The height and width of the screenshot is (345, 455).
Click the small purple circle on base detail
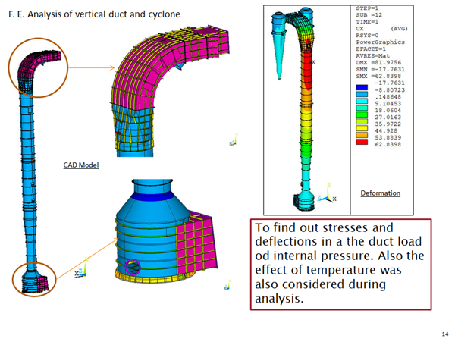point(133,265)
